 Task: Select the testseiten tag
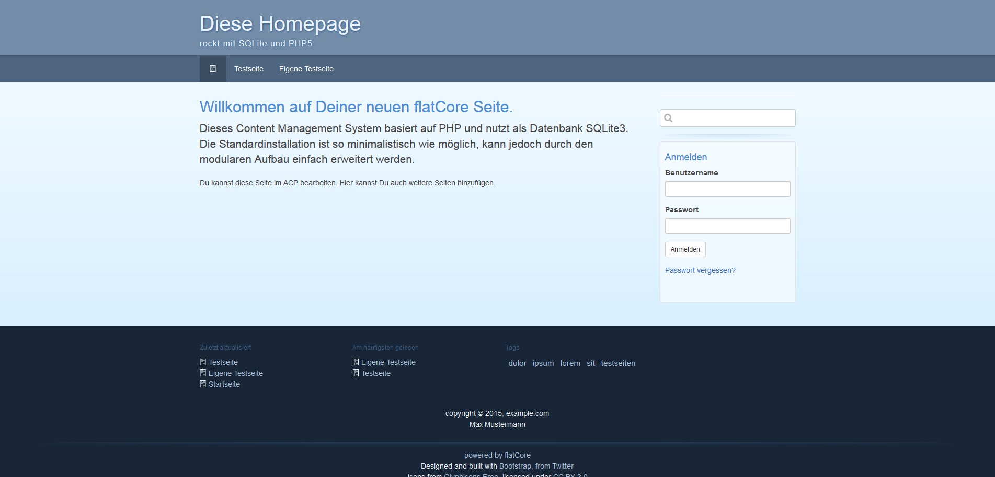[x=618, y=363]
